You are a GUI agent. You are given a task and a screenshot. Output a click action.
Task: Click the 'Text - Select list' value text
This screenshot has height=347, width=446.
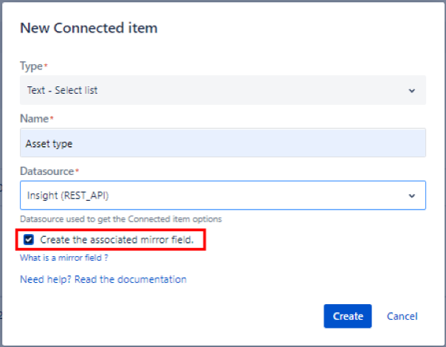[x=62, y=91]
